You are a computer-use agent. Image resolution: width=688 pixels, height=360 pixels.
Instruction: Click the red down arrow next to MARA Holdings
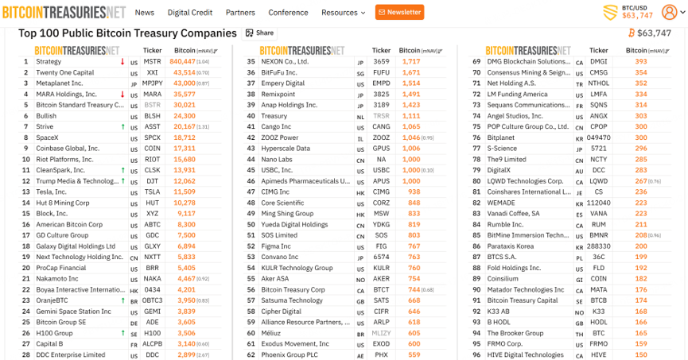pyautogui.click(x=122, y=95)
